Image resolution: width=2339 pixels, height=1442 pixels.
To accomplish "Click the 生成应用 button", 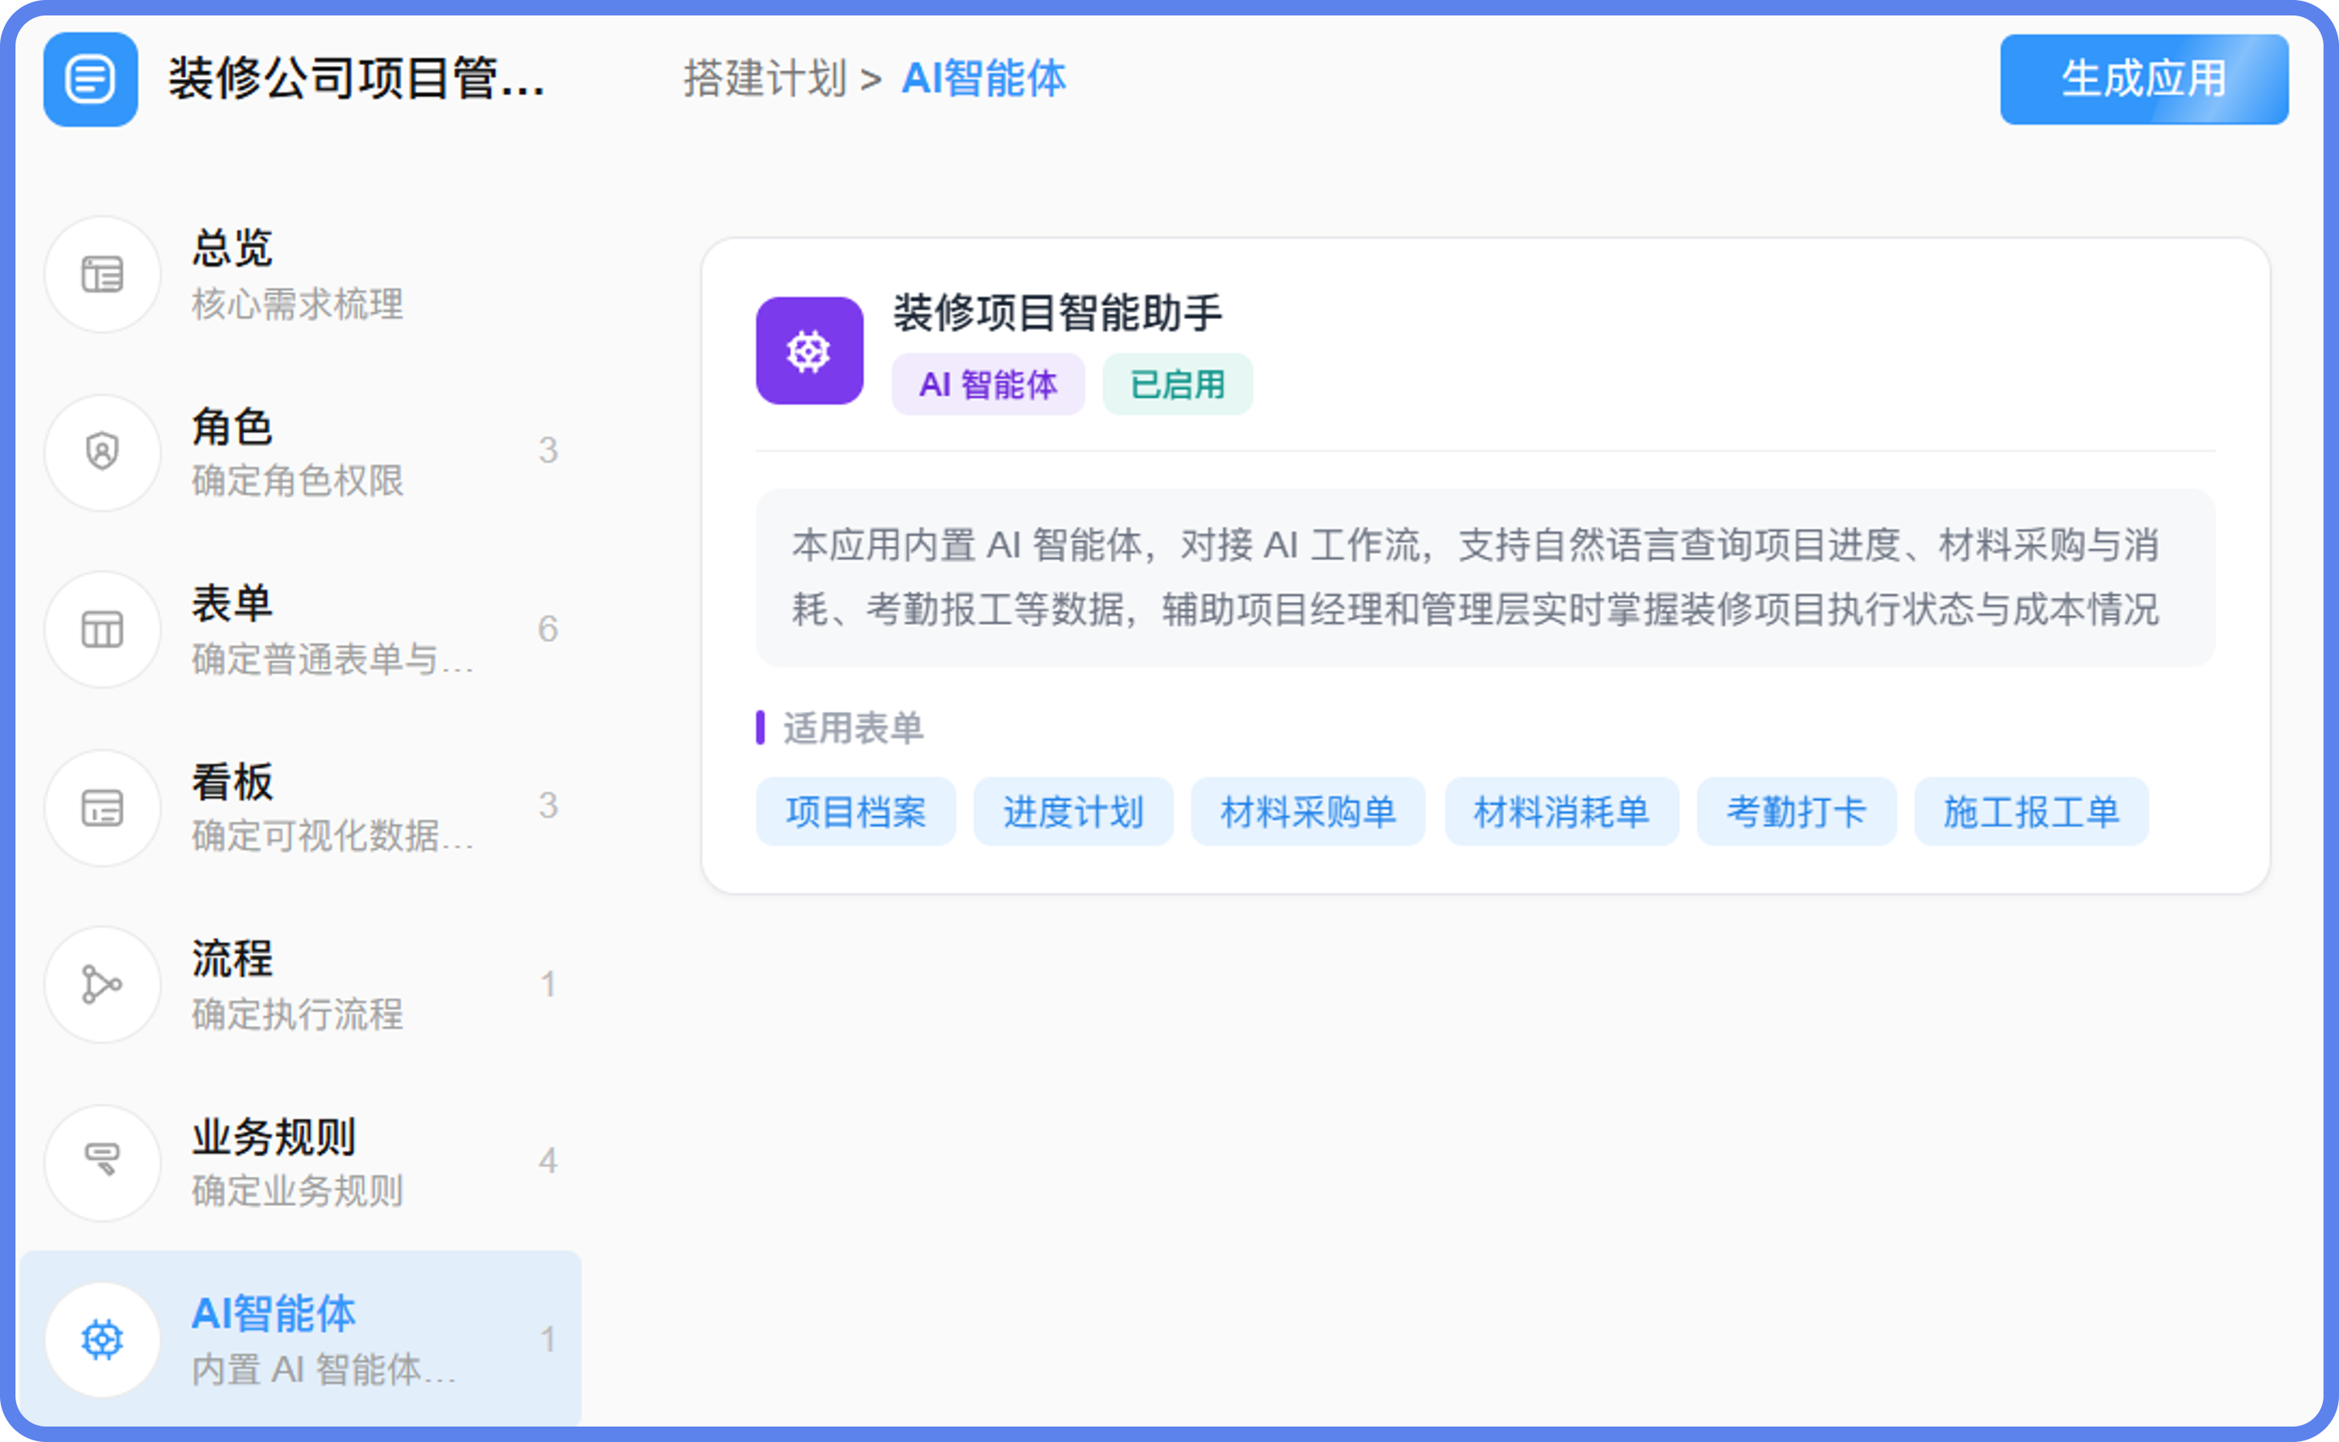I will pos(2143,79).
